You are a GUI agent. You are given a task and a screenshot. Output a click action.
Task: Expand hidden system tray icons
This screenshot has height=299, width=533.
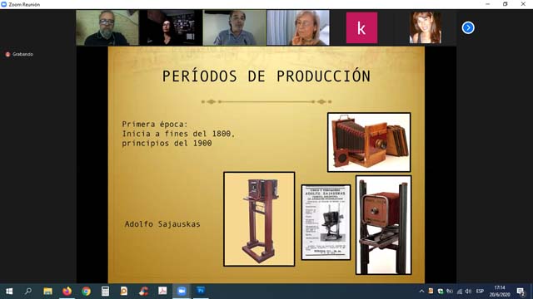[421, 292]
